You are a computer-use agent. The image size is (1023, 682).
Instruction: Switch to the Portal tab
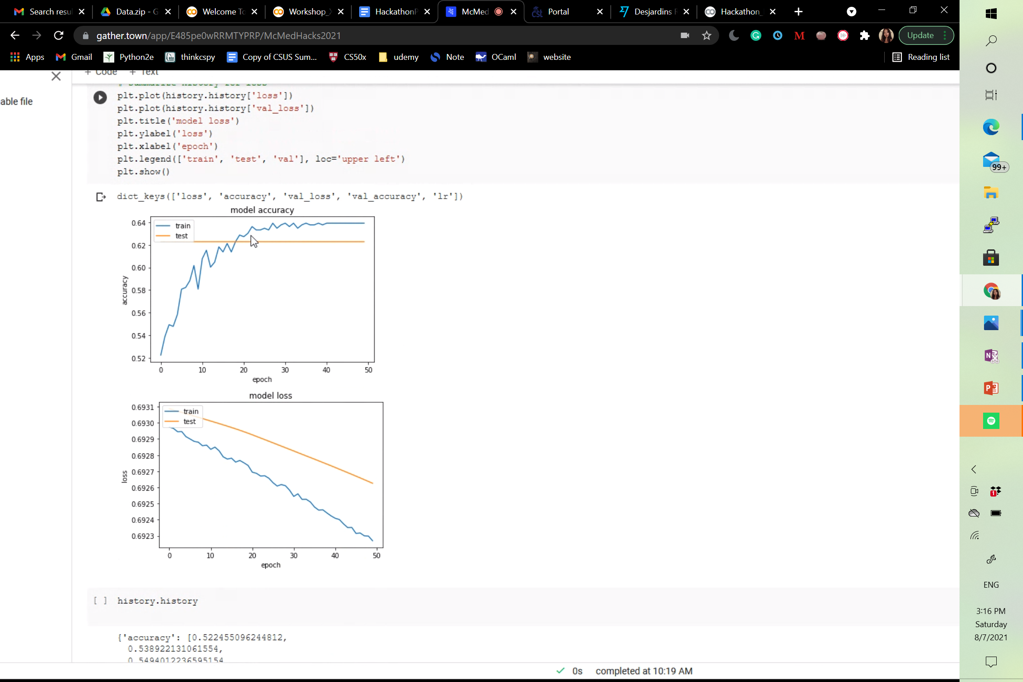pyautogui.click(x=558, y=12)
